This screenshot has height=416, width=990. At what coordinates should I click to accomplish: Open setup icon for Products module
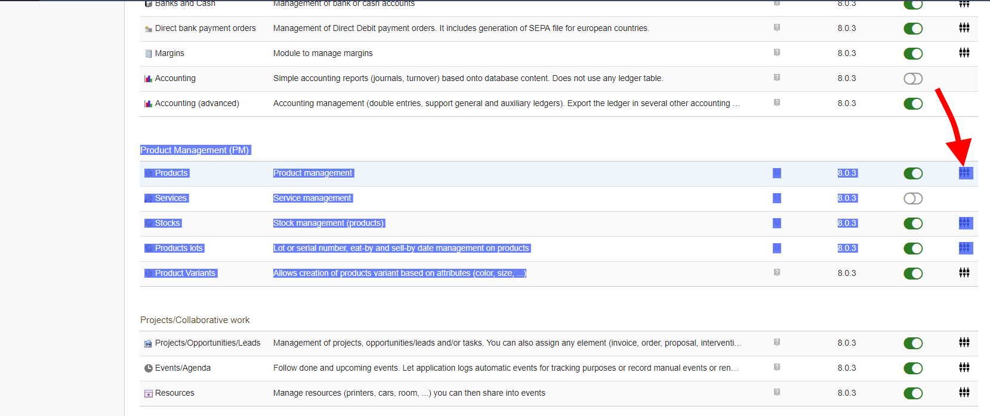(964, 173)
